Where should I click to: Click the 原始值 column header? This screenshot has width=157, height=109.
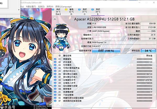149,56
